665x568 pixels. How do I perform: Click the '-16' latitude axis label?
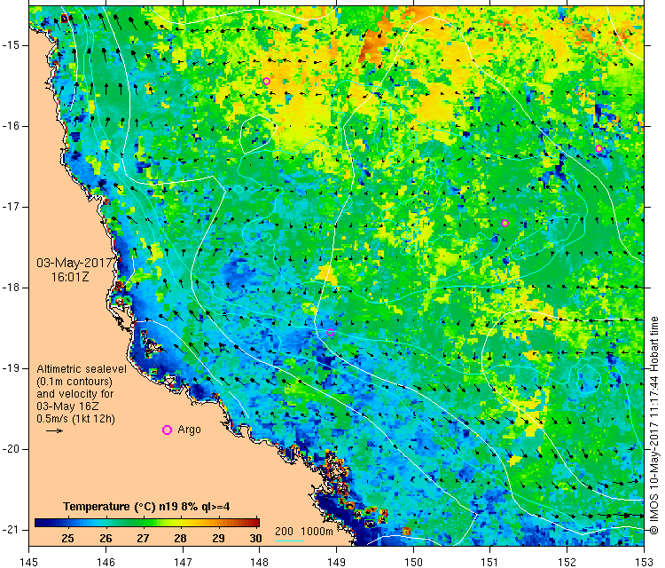click(10, 126)
